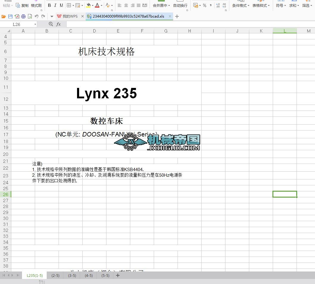Redo last action
Screen dimensions: 315x284
pos(43,16)
